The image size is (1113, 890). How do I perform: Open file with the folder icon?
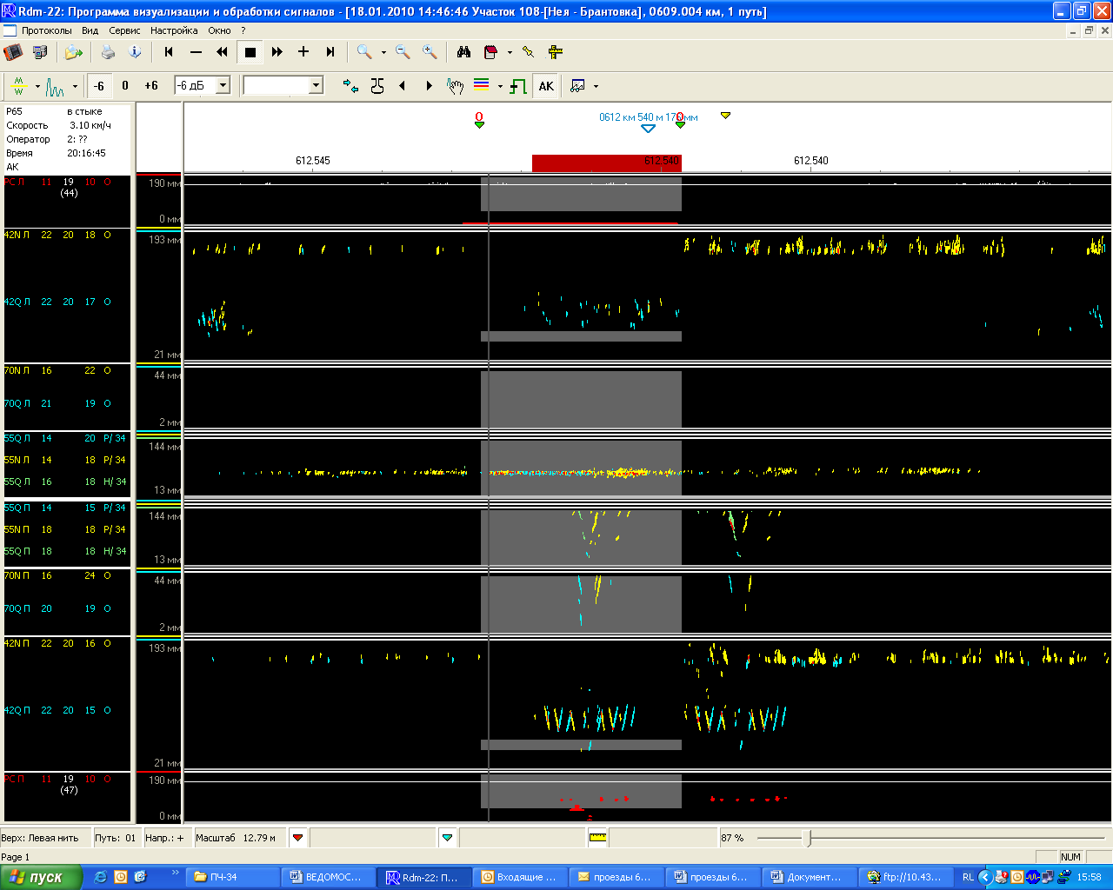coord(74,52)
